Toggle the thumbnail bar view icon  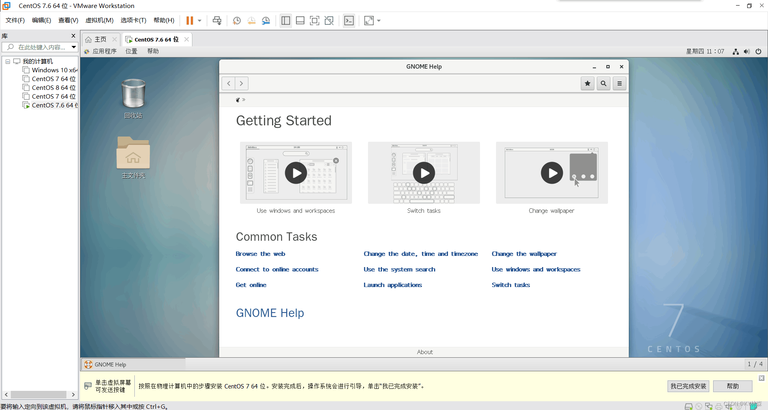(x=300, y=20)
